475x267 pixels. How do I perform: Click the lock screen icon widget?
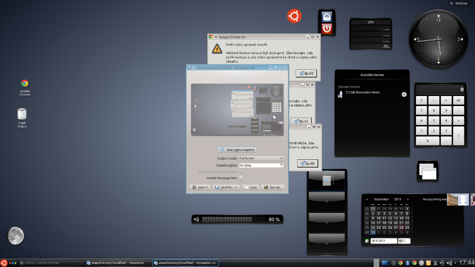pyautogui.click(x=327, y=17)
